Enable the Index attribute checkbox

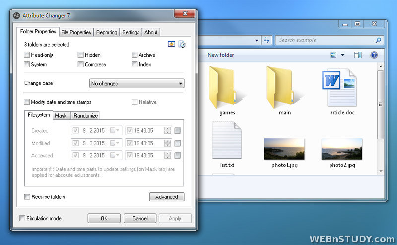(134, 64)
